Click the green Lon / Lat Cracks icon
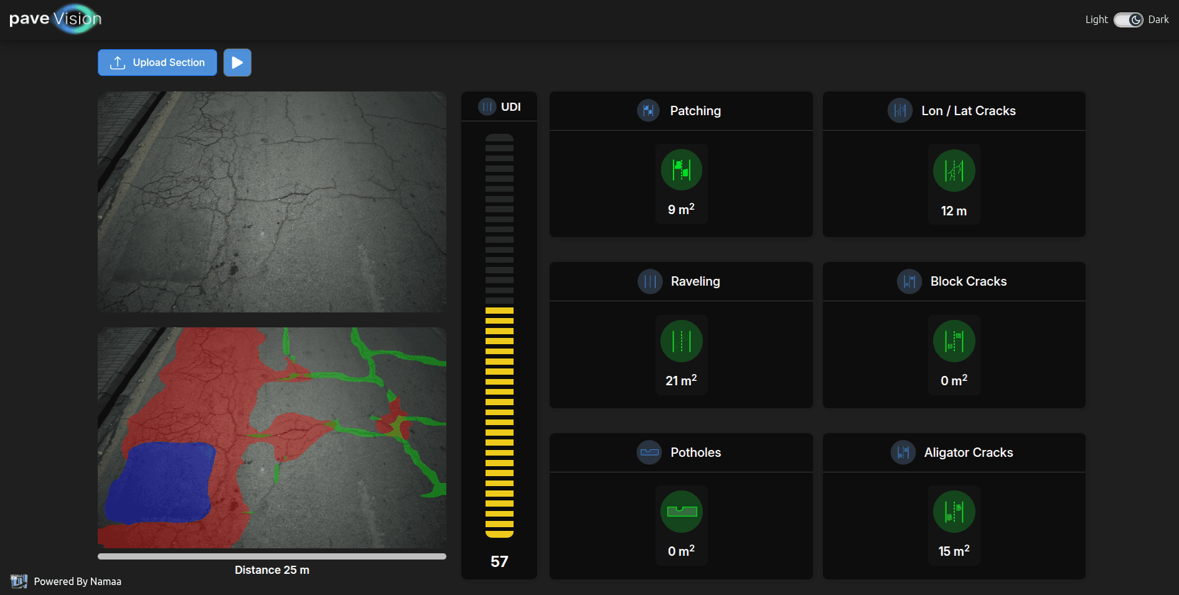 (954, 171)
